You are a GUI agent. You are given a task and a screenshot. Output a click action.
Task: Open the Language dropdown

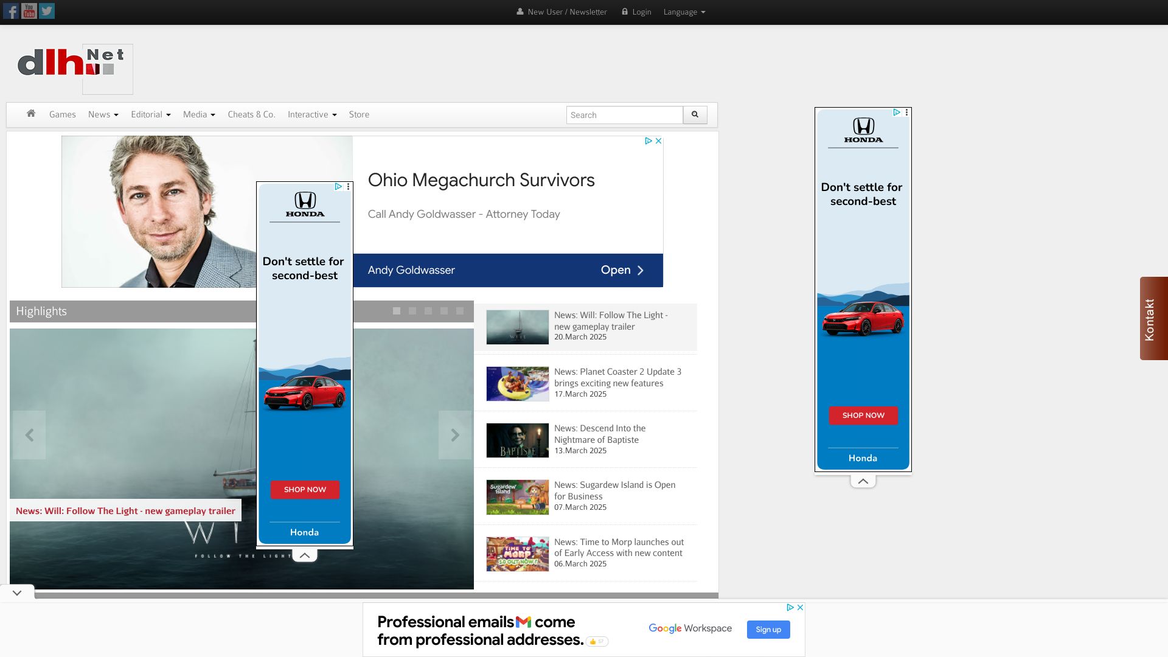(684, 12)
